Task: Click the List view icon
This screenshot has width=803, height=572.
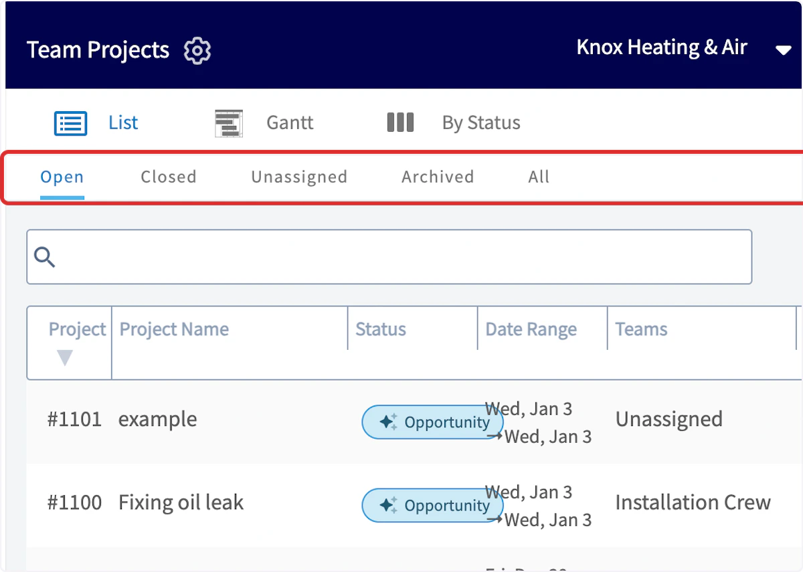Action: click(70, 124)
